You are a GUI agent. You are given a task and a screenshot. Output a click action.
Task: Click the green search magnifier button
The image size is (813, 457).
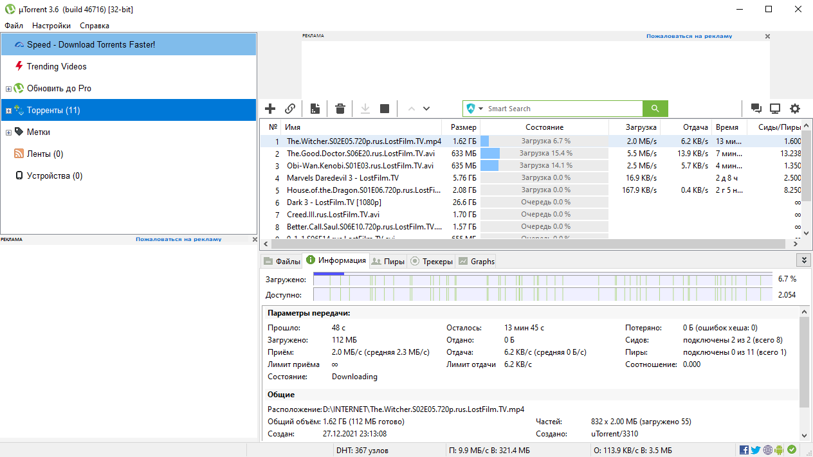(655, 109)
